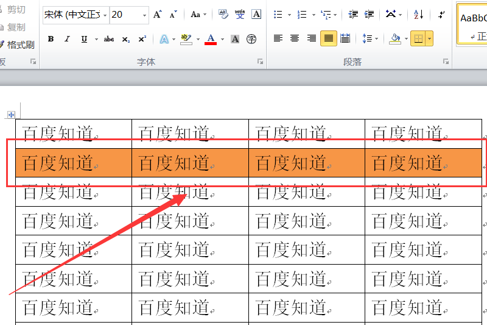Toggle Bold formatting
The height and width of the screenshot is (325, 487).
pyautogui.click(x=51, y=39)
